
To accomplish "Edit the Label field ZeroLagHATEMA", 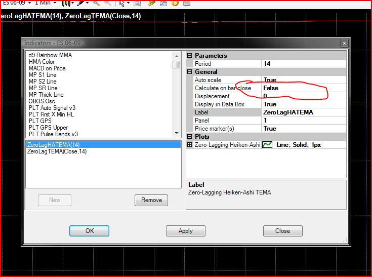I will [x=304, y=112].
